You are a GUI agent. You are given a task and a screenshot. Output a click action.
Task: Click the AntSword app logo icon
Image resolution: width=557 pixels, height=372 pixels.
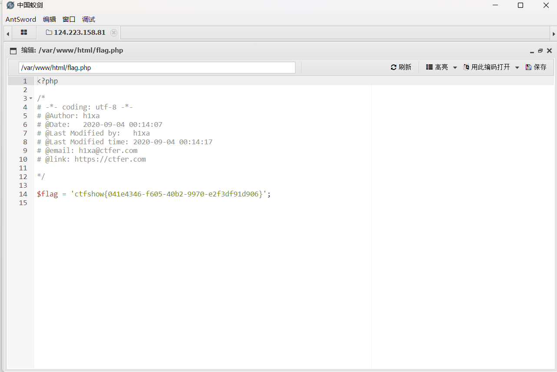coord(10,5)
